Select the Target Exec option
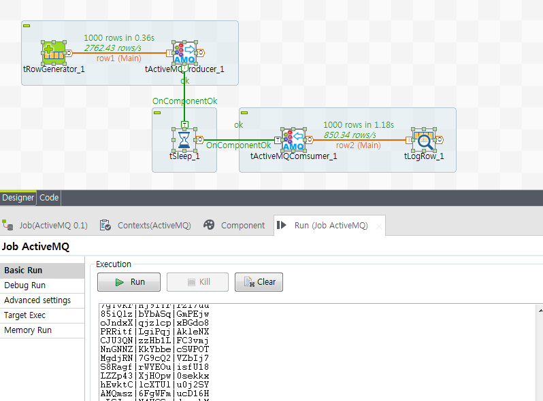 coord(25,315)
